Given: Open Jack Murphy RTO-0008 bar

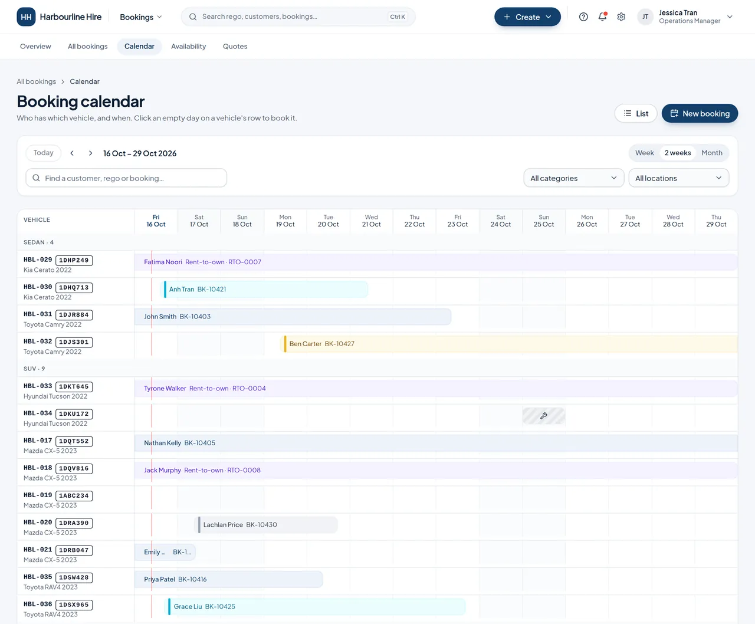Looking at the screenshot, I should tap(436, 471).
